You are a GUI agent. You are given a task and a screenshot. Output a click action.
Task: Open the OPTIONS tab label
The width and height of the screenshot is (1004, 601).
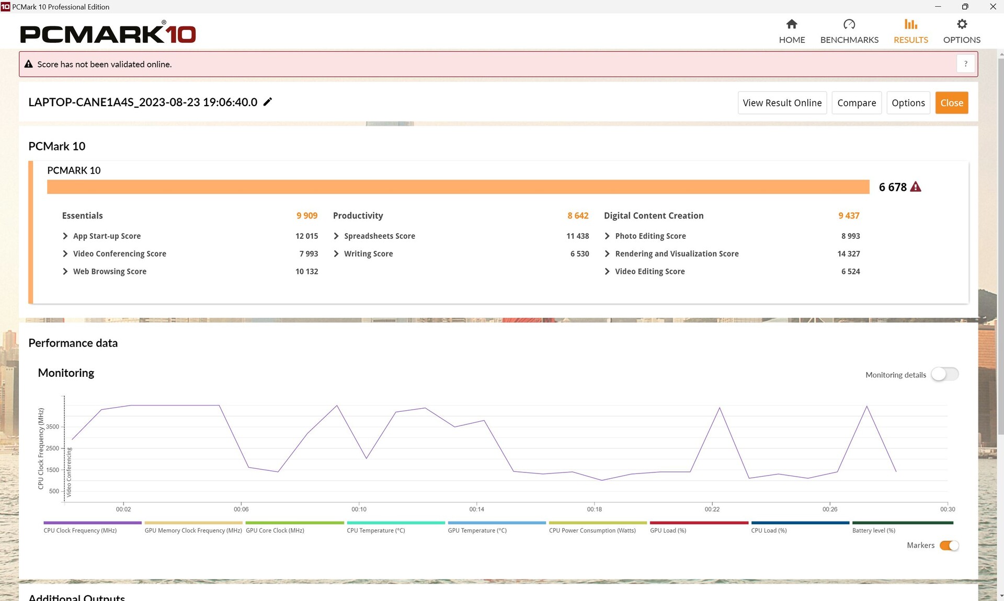coord(962,40)
